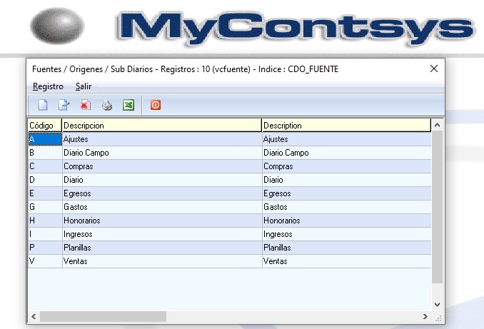The width and height of the screenshot is (484, 329).
Task: Close the Fuentes / Origenes window
Action: (x=433, y=69)
